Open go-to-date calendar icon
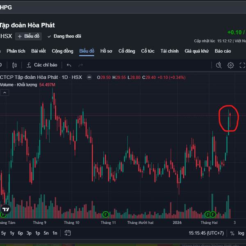The image size is (246, 246). click(68, 233)
